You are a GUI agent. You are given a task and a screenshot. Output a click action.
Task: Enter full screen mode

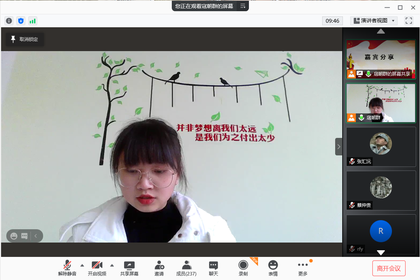[408, 21]
